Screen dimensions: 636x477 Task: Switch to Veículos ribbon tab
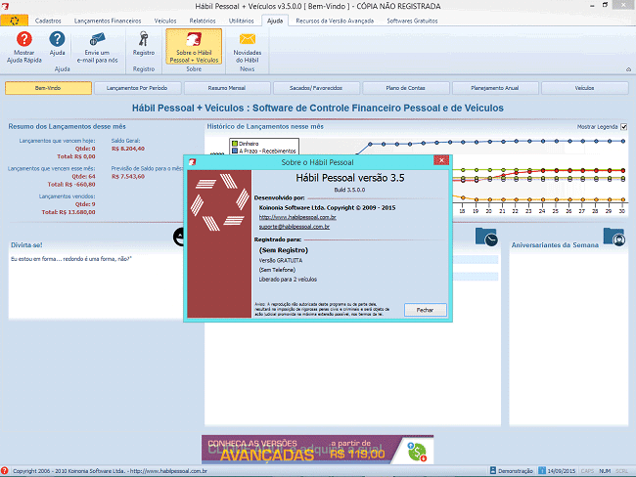[x=165, y=21]
